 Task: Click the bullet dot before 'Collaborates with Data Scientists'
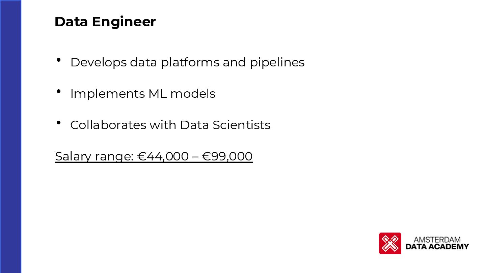click(59, 123)
